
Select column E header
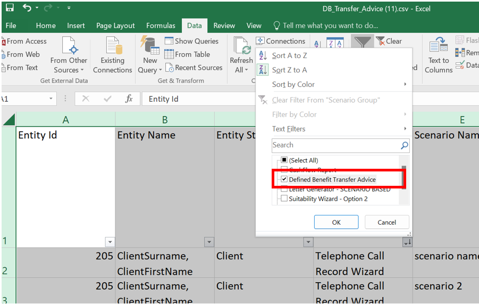pyautogui.click(x=446, y=120)
